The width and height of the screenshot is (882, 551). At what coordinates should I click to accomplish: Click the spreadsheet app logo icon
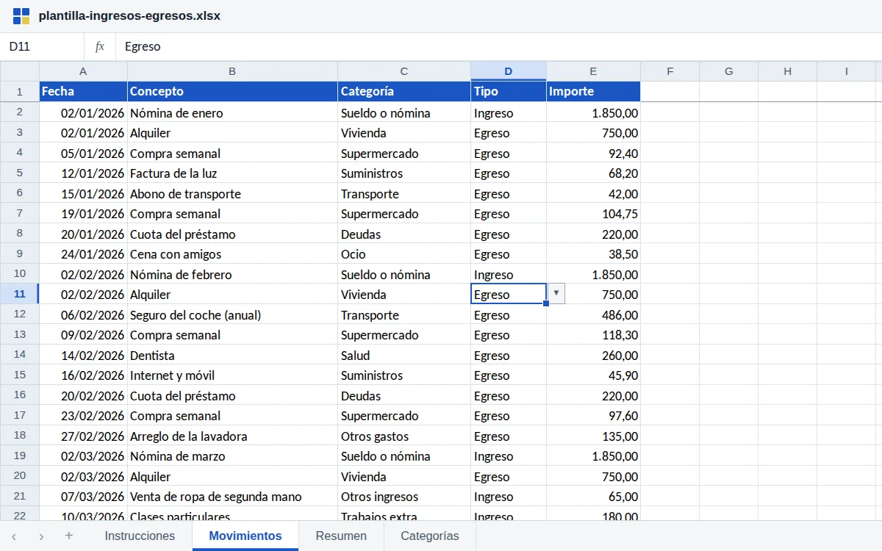coord(21,16)
